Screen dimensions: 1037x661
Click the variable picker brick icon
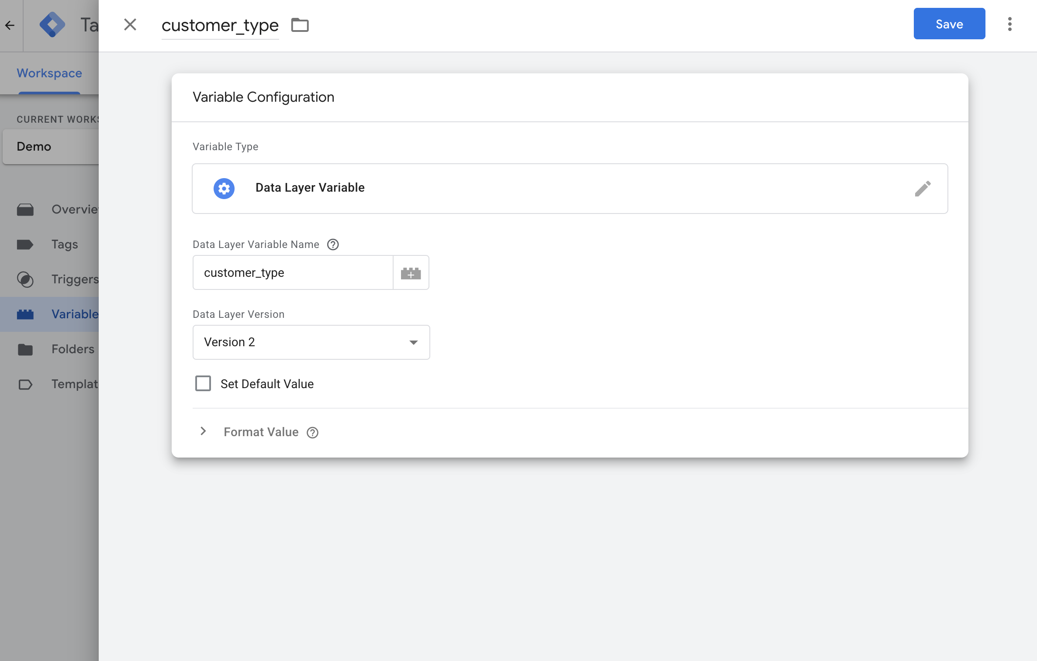coord(411,272)
